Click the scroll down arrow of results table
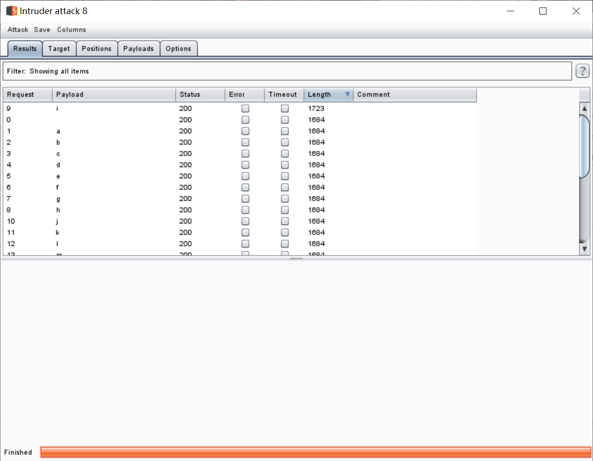593x461 pixels. point(585,249)
